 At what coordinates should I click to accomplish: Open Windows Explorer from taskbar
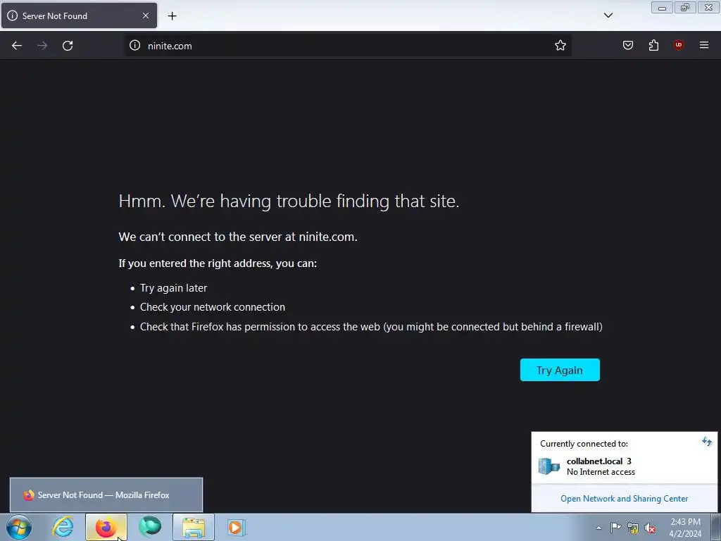click(x=194, y=527)
